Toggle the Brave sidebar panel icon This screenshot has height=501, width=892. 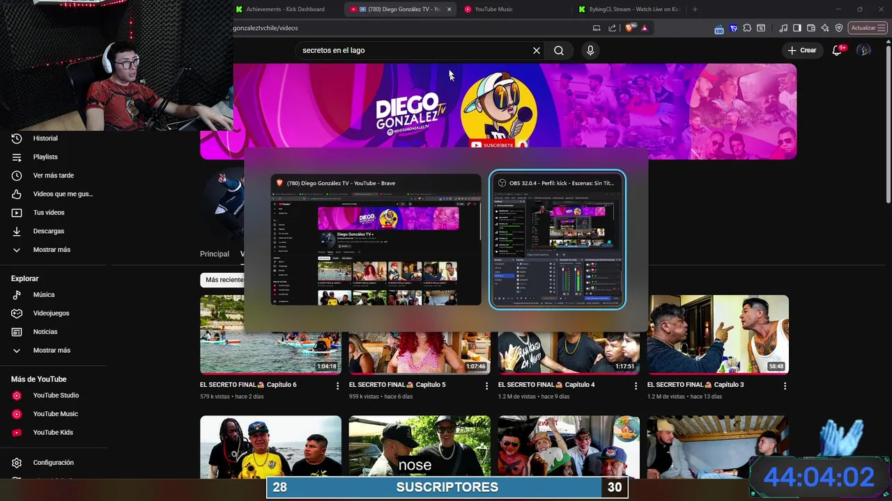pos(797,28)
